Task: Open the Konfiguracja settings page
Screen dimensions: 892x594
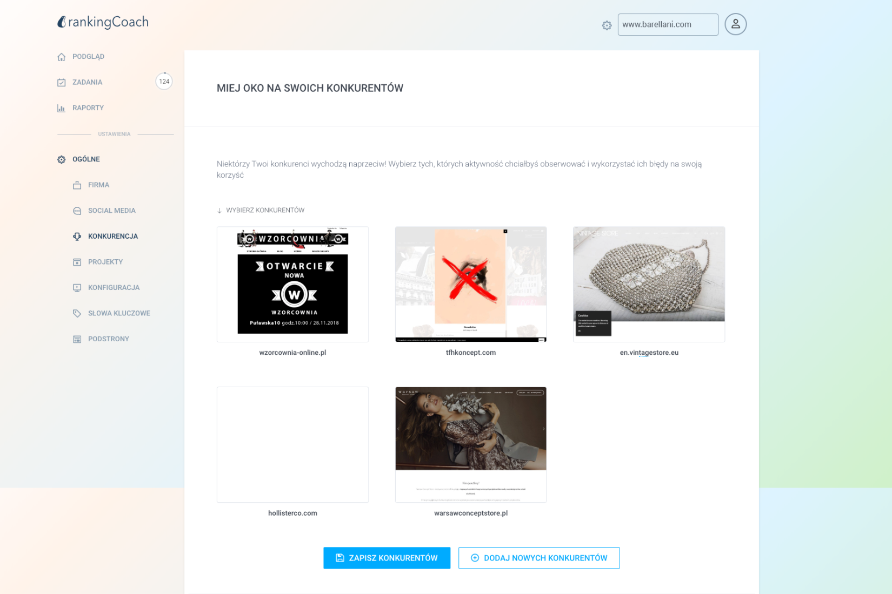Action: pos(114,288)
